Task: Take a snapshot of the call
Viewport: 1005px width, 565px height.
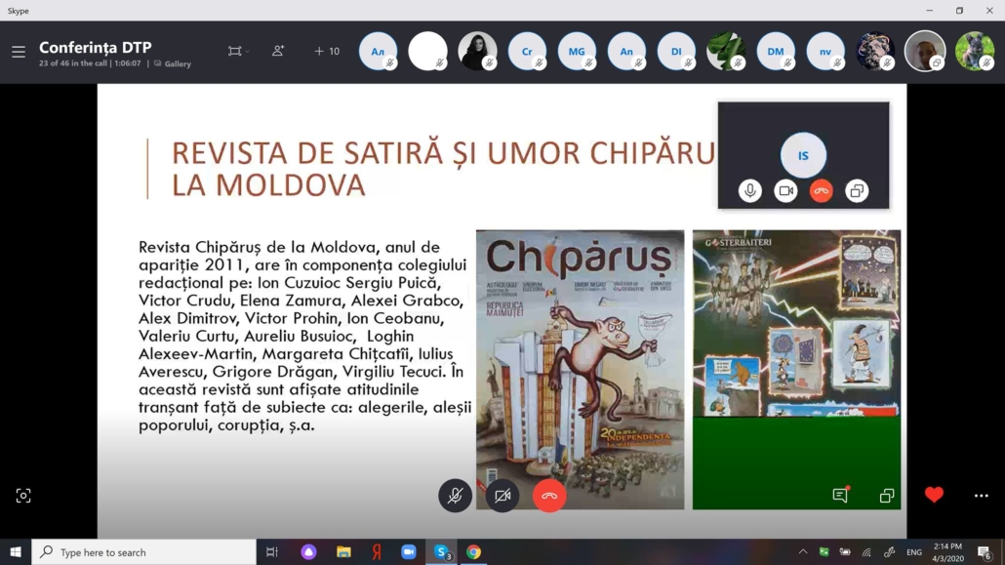Action: pyautogui.click(x=23, y=495)
